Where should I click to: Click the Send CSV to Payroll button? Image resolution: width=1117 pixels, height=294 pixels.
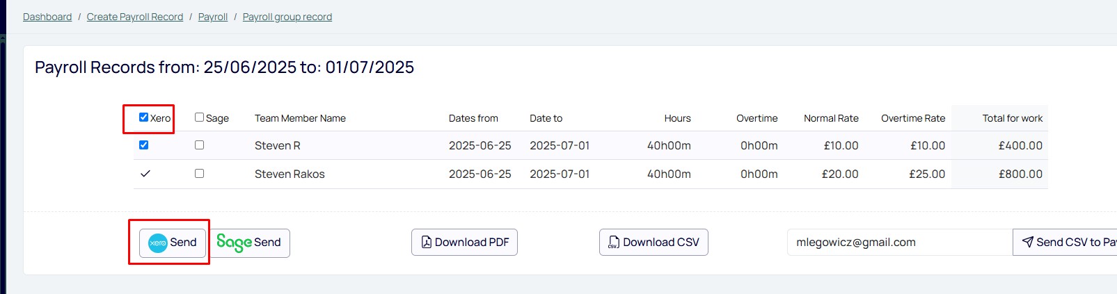1065,242
